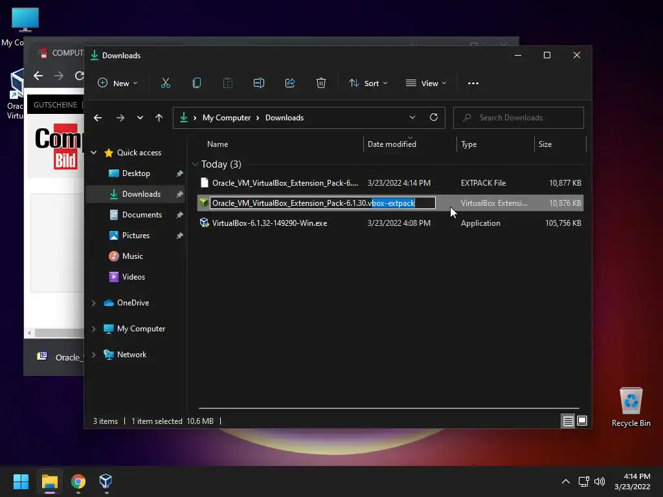Open the recent locations chevron
Viewport: 663px width, 497px height.
coord(140,118)
